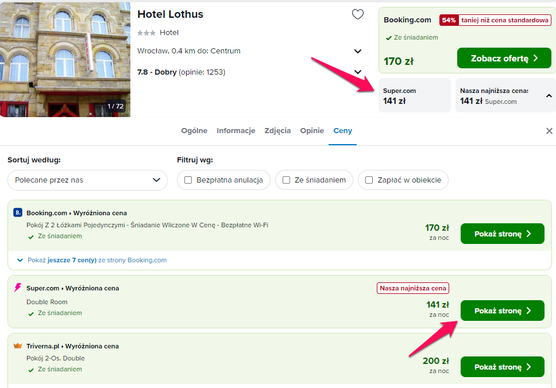Select the Super.com 141 zł price box

(415, 95)
